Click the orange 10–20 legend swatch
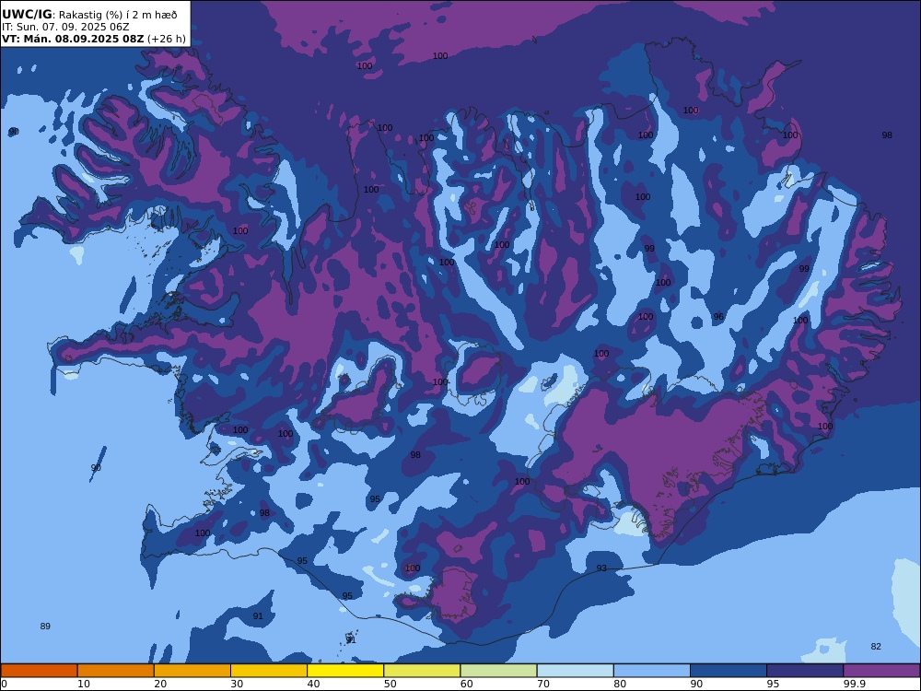Image resolution: width=921 pixels, height=691 pixels. point(116,671)
